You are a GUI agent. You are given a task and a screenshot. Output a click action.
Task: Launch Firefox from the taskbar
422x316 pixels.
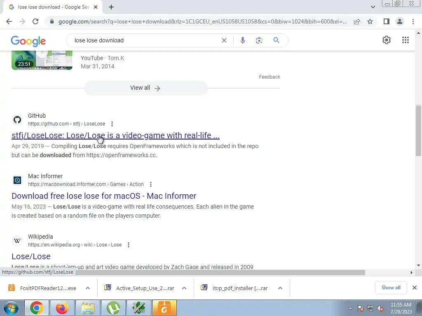(62, 308)
